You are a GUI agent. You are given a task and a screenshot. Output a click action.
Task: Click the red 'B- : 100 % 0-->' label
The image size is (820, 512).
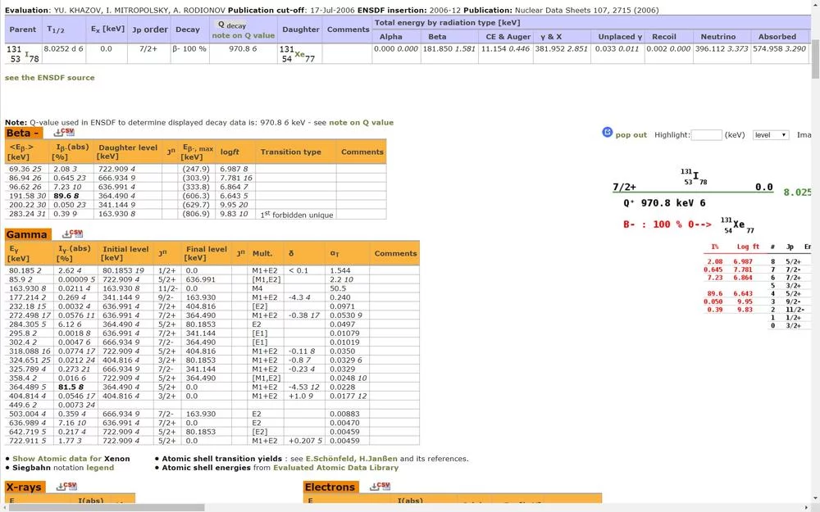point(667,224)
